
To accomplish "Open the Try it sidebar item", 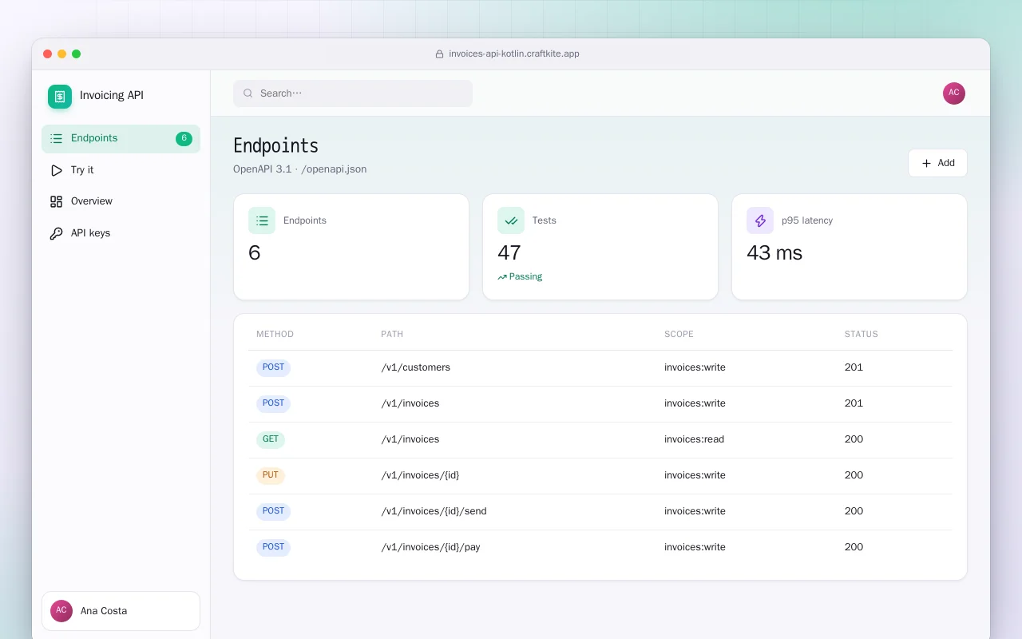I will click(x=121, y=170).
